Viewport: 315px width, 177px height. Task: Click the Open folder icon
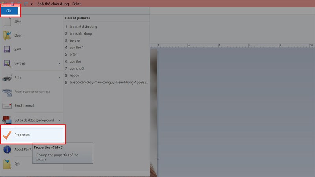[x=7, y=35]
